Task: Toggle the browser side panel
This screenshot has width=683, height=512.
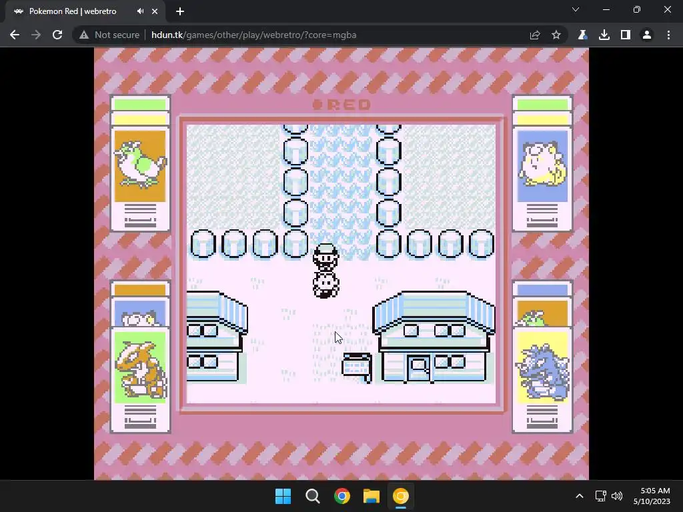Action: (x=626, y=35)
